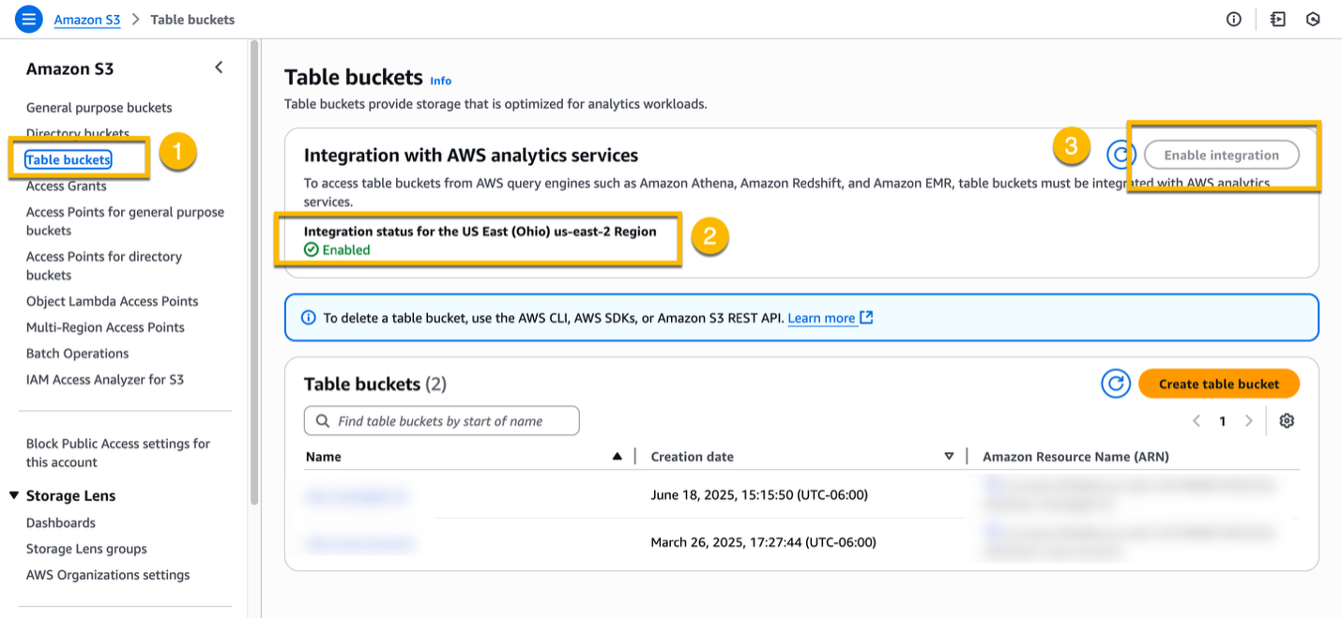
Task: Follow the Learn more link about deleting buckets
Action: click(822, 318)
